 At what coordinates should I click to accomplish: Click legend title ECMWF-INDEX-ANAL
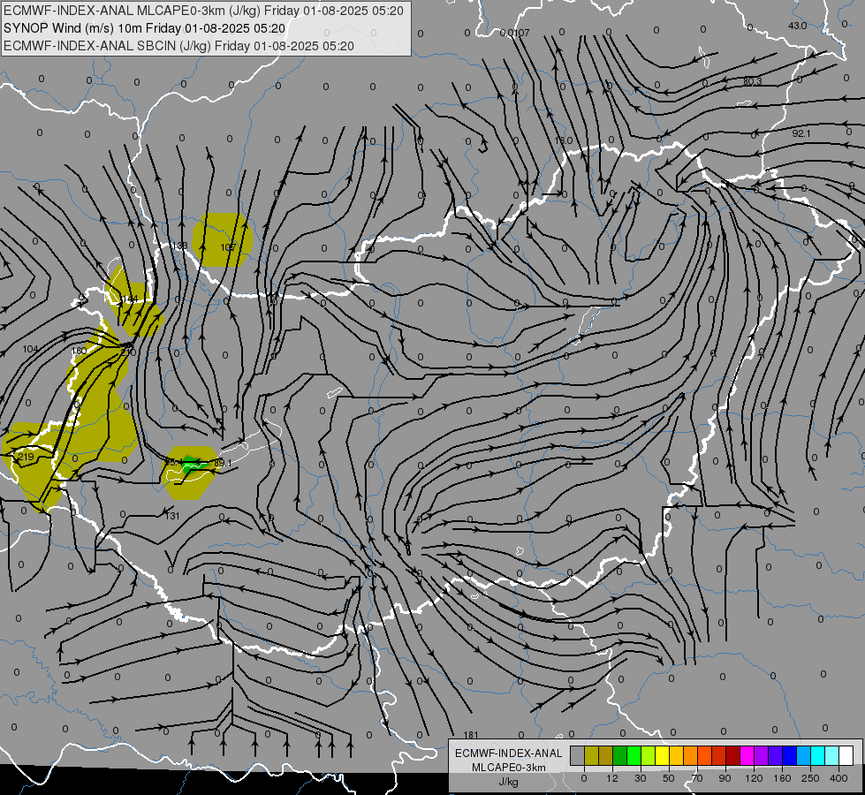point(509,753)
